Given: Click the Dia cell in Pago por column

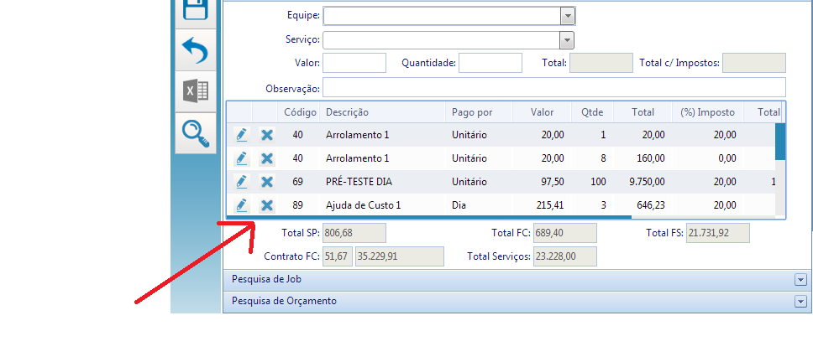Looking at the screenshot, I should click(459, 205).
